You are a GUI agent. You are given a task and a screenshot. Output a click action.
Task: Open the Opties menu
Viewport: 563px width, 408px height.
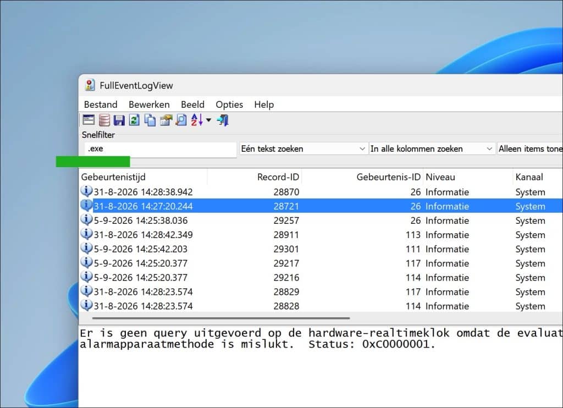pos(229,104)
